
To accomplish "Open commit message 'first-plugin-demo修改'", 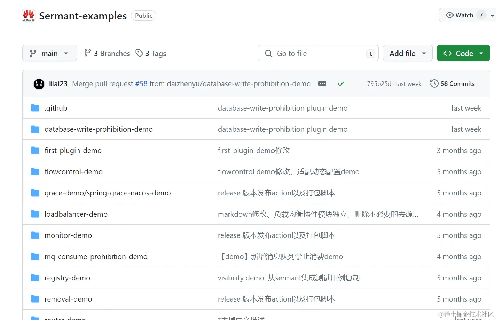I will pyautogui.click(x=254, y=151).
